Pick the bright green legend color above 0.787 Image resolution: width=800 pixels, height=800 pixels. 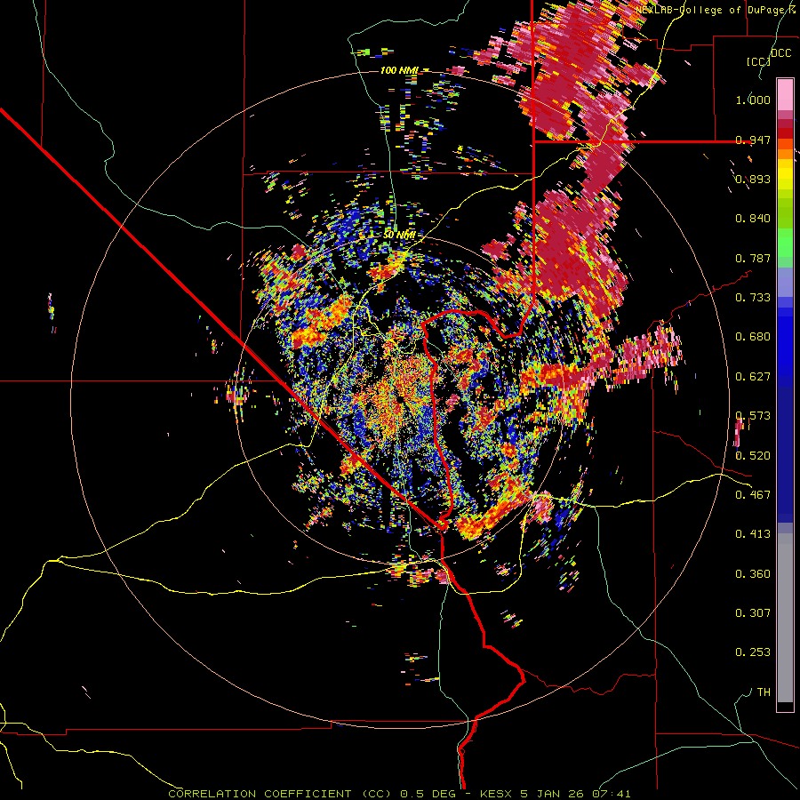(785, 243)
